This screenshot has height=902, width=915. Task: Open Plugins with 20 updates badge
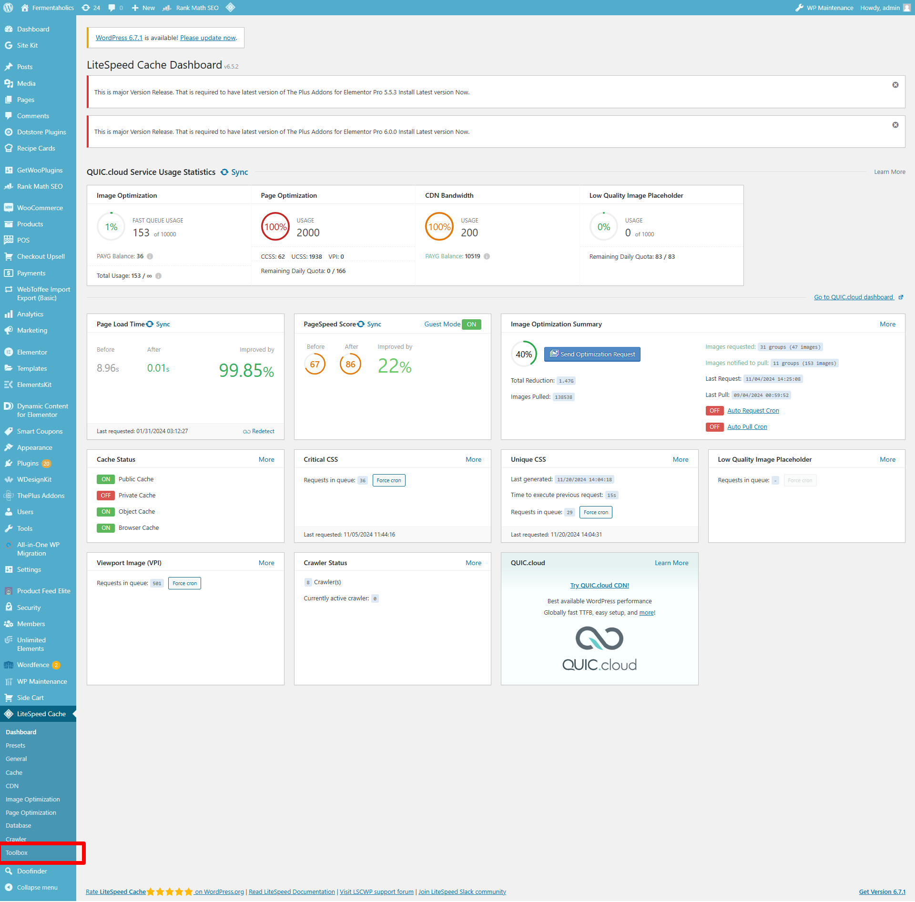pyautogui.click(x=38, y=463)
